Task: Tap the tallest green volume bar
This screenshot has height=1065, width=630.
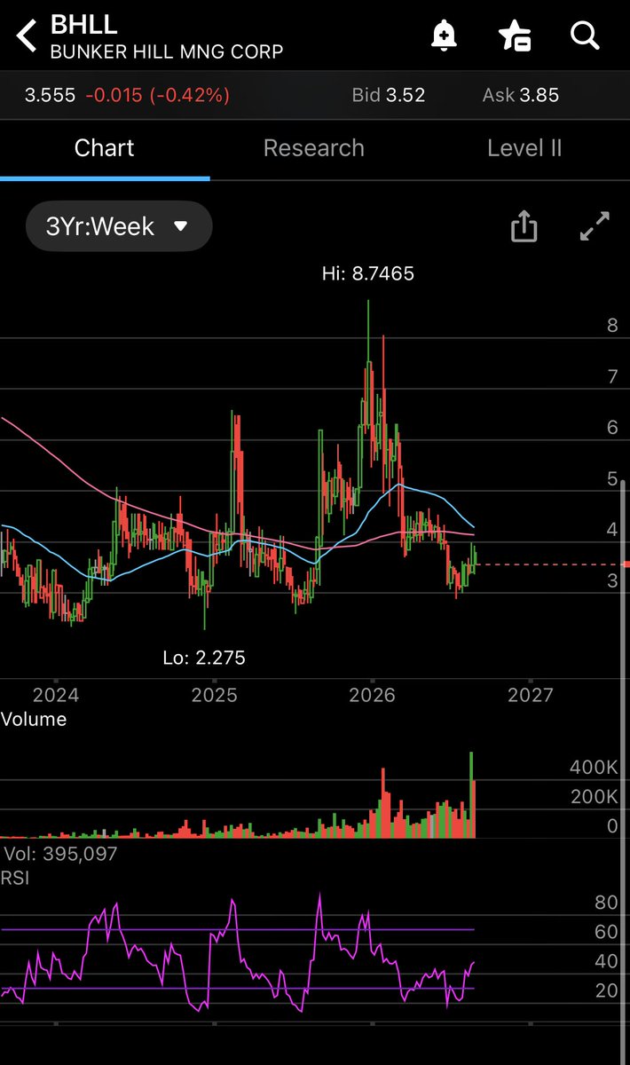Action: coord(472,794)
